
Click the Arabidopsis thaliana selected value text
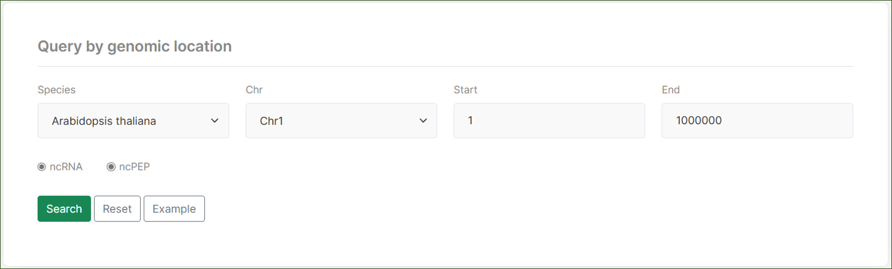pyautogui.click(x=104, y=121)
